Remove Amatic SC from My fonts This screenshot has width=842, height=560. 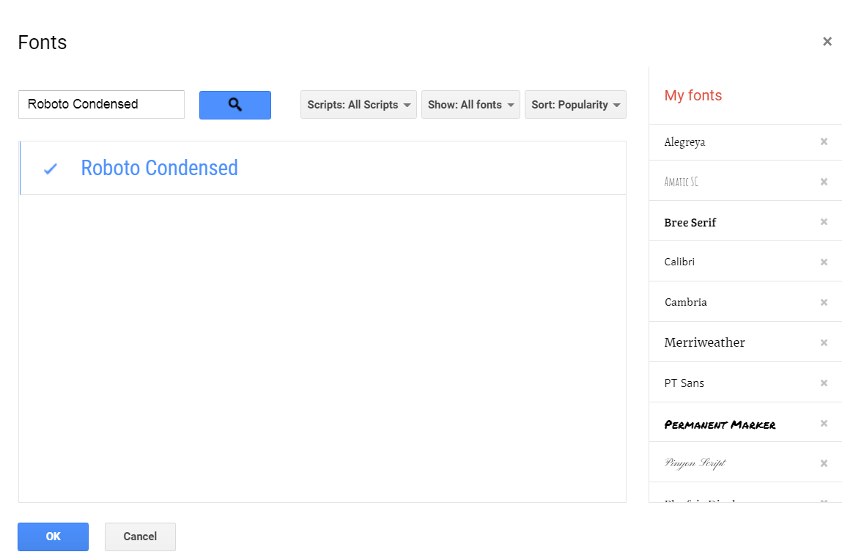[x=824, y=182]
